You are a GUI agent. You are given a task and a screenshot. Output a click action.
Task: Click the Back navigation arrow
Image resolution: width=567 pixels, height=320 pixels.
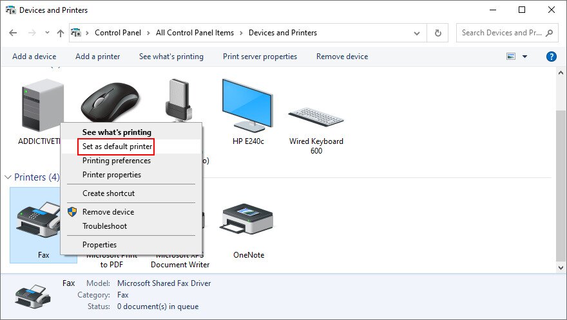[x=13, y=33]
